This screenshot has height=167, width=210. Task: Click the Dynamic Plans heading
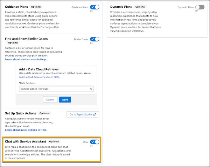pyautogui.click(x=121, y=7)
